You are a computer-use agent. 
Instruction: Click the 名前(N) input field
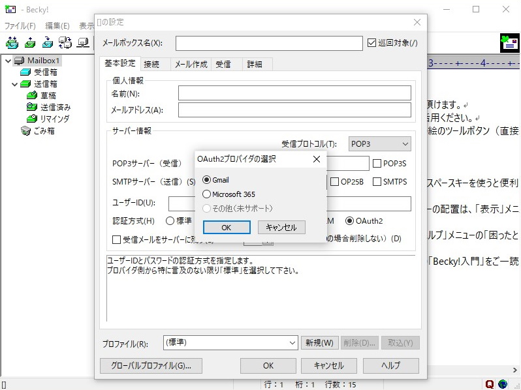(x=294, y=93)
